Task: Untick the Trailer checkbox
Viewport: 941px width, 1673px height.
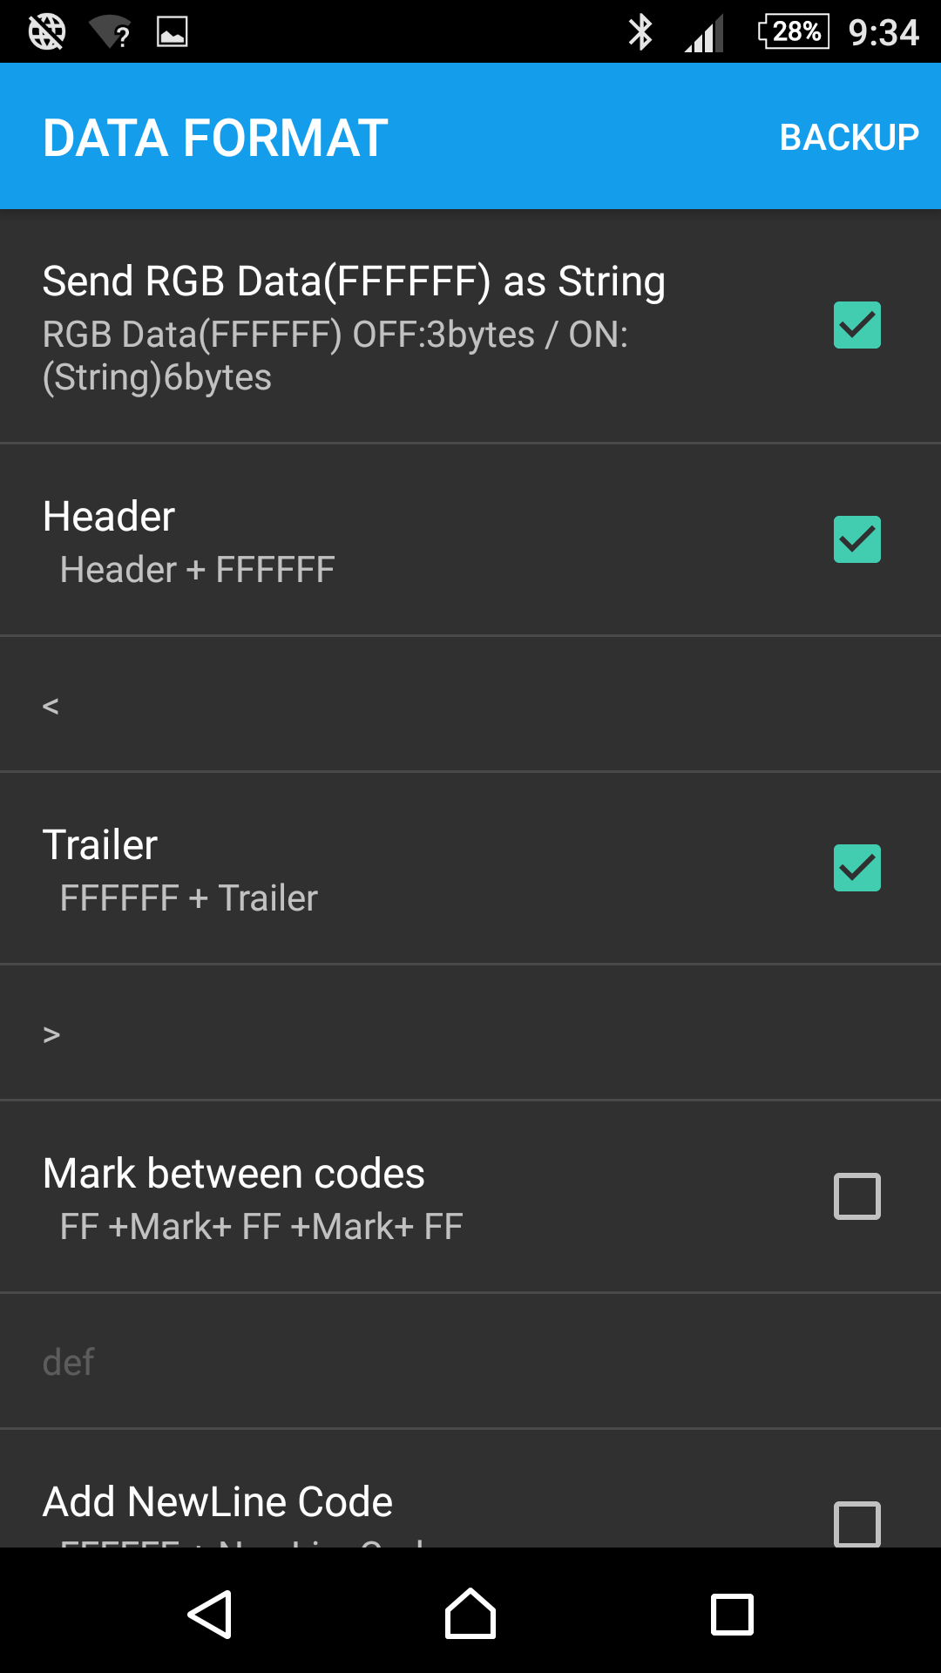Action: [x=857, y=868]
